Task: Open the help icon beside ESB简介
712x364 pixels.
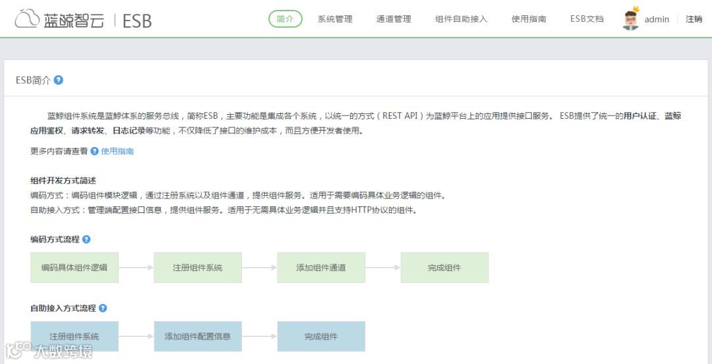Action: click(x=58, y=80)
